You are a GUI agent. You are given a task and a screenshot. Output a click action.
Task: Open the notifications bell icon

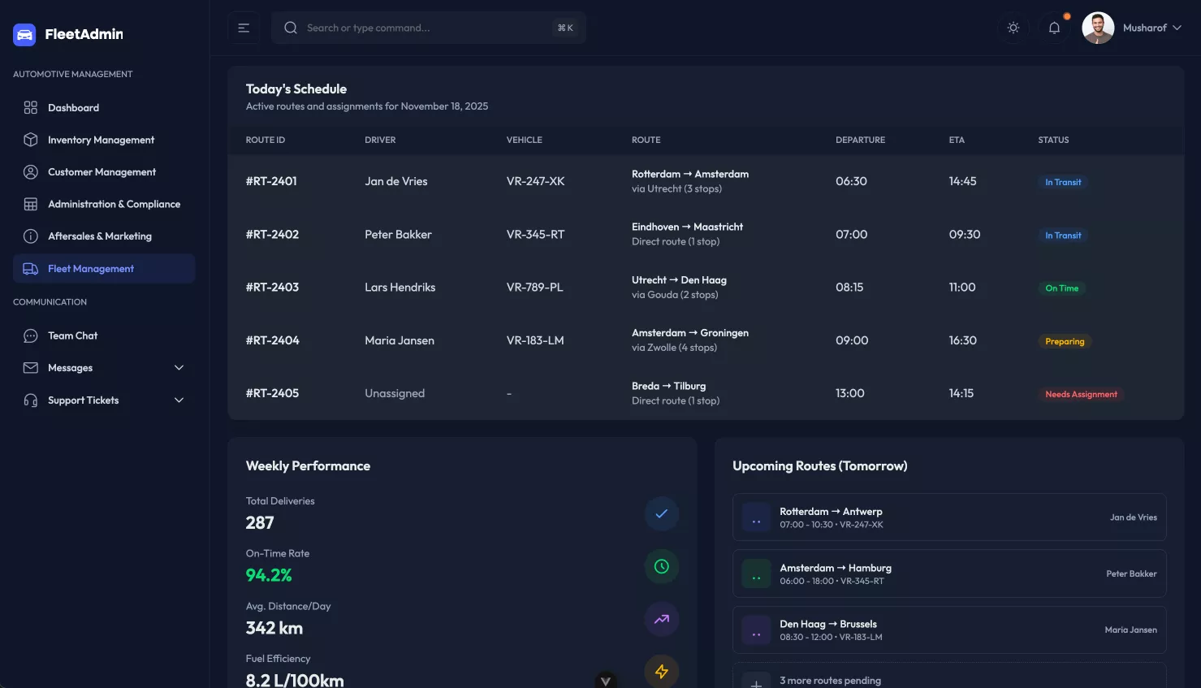click(1054, 28)
